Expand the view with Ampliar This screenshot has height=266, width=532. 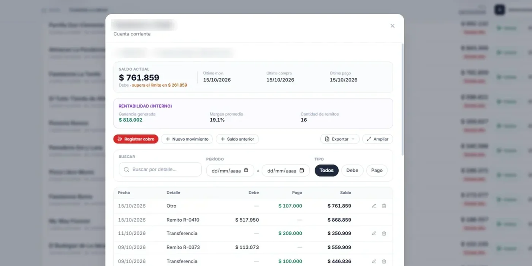click(x=377, y=139)
